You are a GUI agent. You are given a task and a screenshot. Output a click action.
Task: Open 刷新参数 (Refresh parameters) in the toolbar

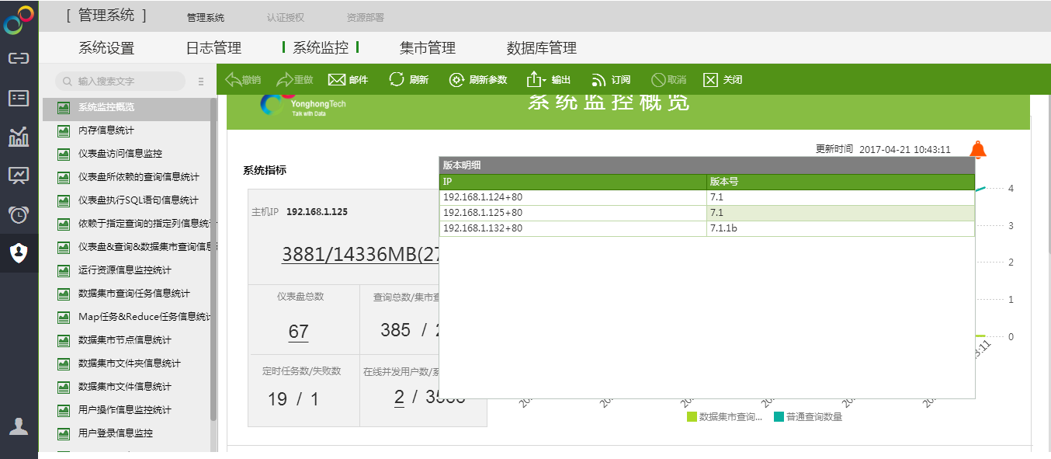[456, 80]
